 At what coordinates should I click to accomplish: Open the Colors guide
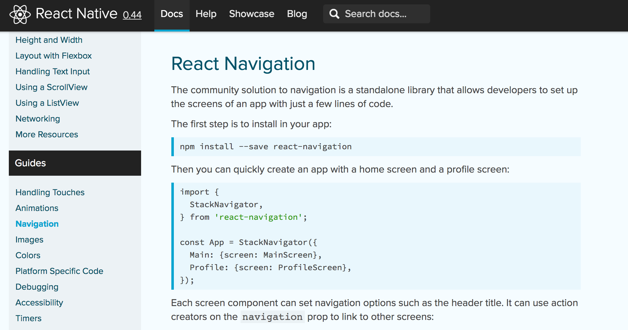click(28, 255)
